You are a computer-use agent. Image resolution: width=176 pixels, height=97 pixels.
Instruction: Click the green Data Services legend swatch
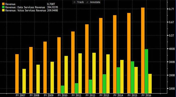click(x=3, y=7)
